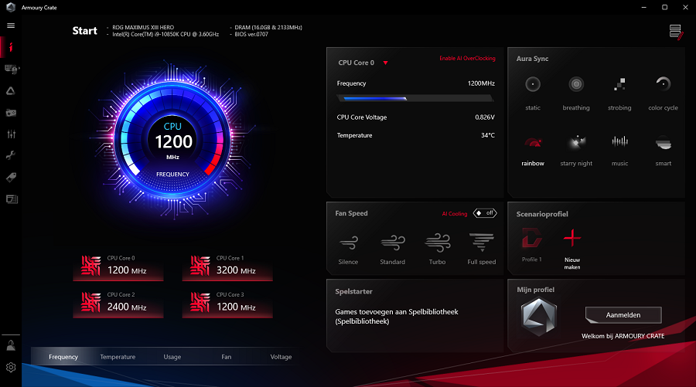The image size is (696, 387).
Task: Click the 1200MHz frequency value in panel
Action: click(481, 83)
